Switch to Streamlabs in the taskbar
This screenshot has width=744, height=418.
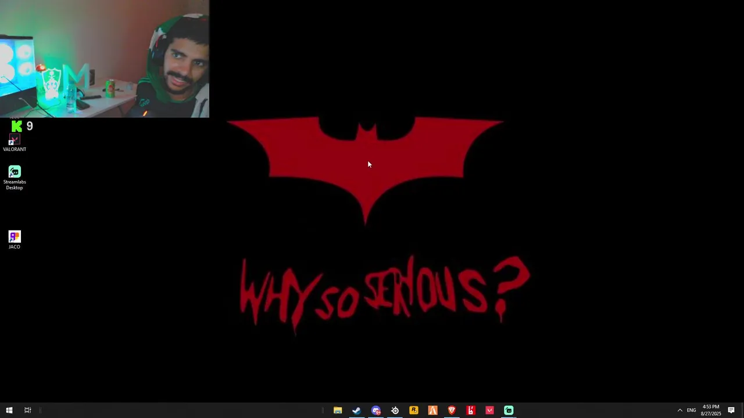click(509, 410)
